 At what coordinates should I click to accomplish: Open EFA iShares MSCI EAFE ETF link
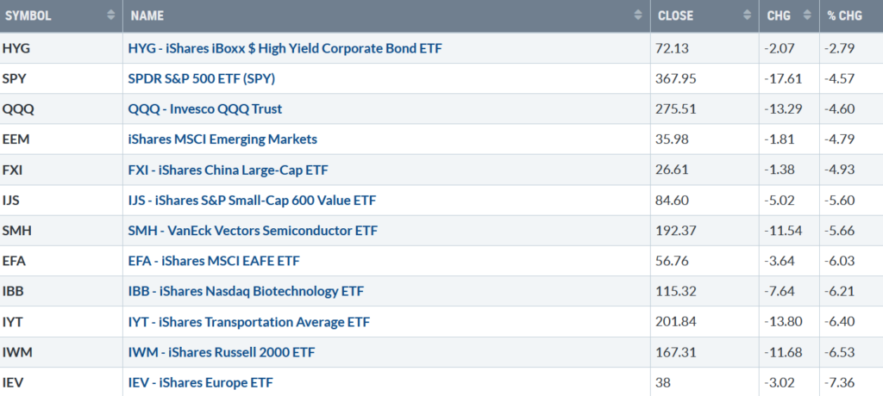(214, 261)
